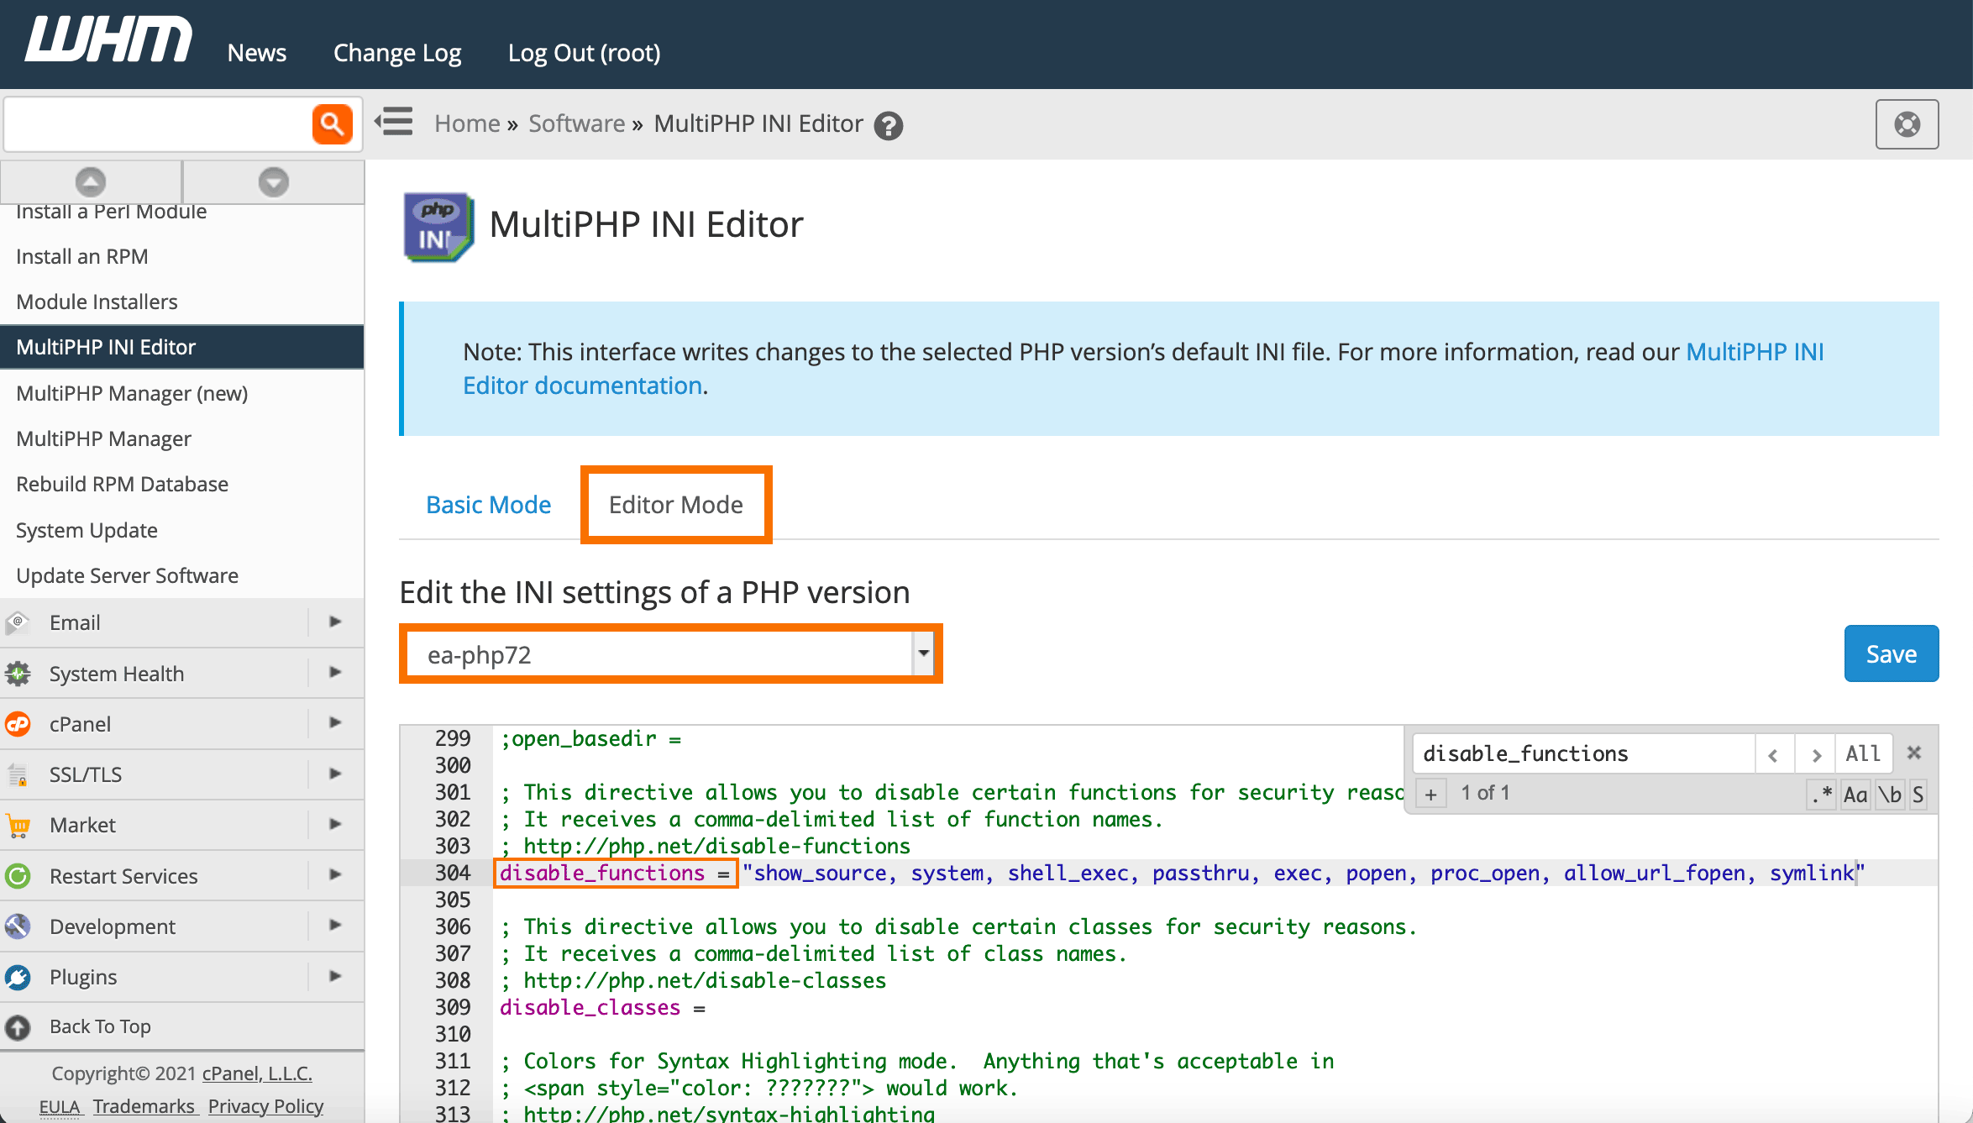Open help question mark icon beside title
This screenshot has height=1123, width=1973.
(x=888, y=126)
